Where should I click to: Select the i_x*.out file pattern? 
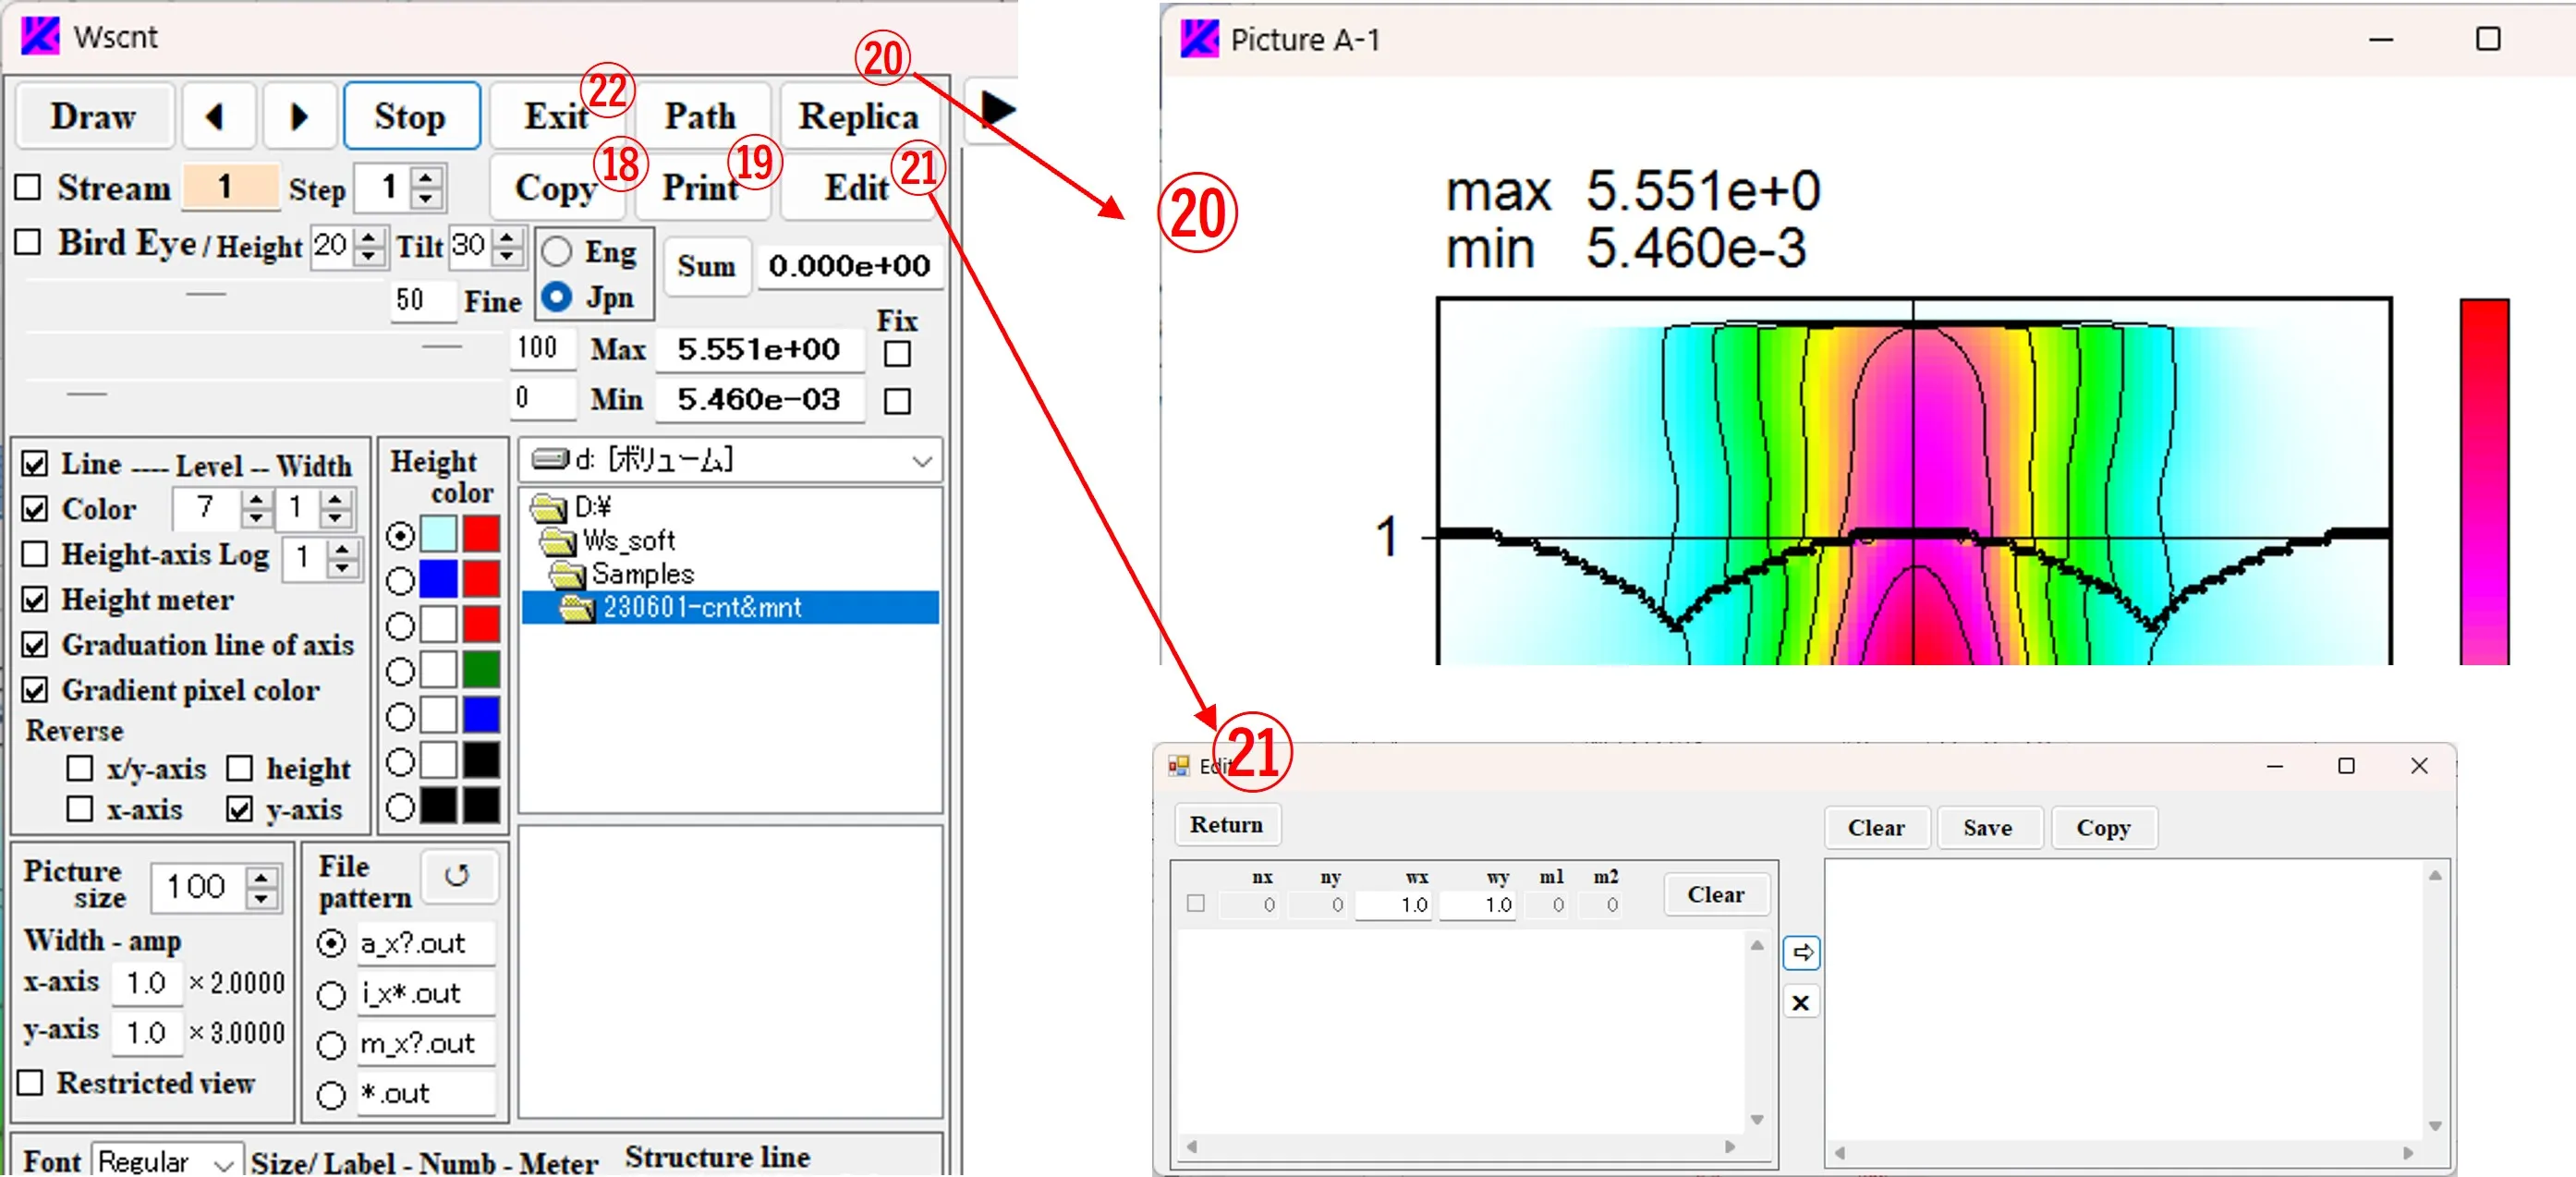331,995
